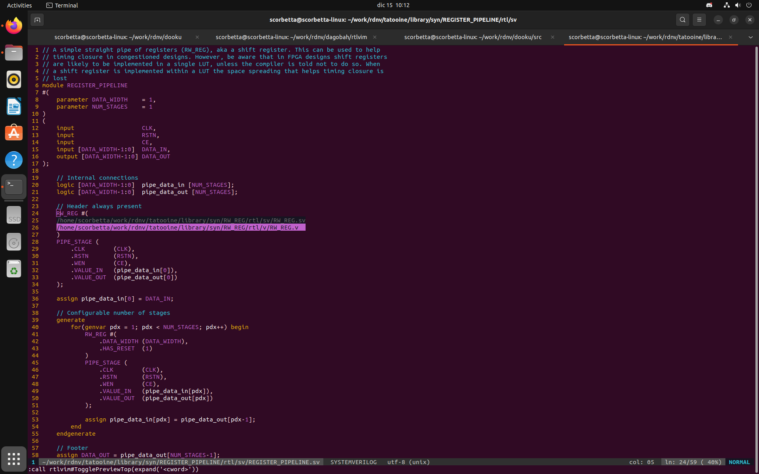Select the highlighted RW_REG.v path preview
This screenshot has width=759, height=474.
(x=181, y=228)
